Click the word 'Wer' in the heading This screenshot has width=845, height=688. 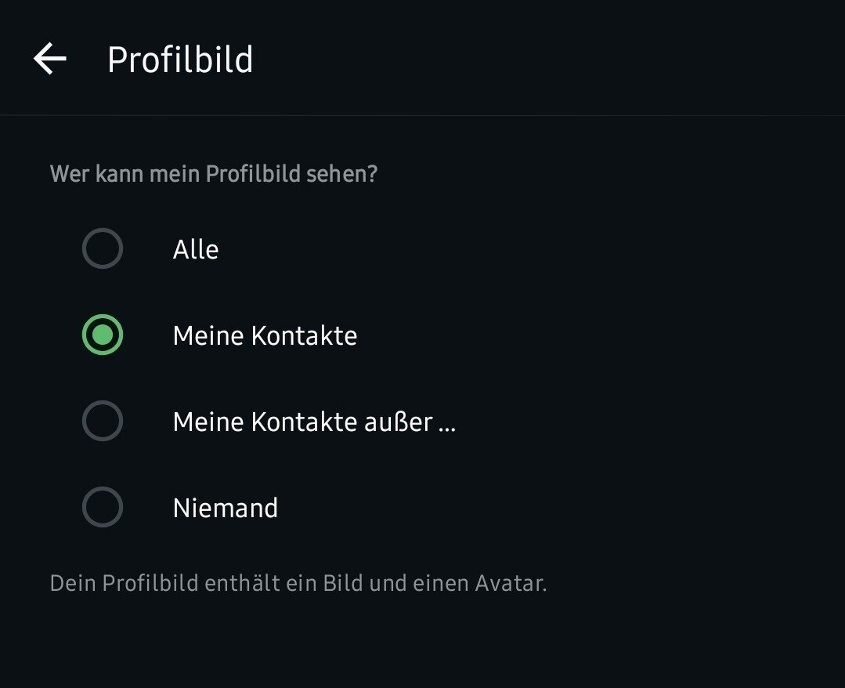[x=69, y=174]
